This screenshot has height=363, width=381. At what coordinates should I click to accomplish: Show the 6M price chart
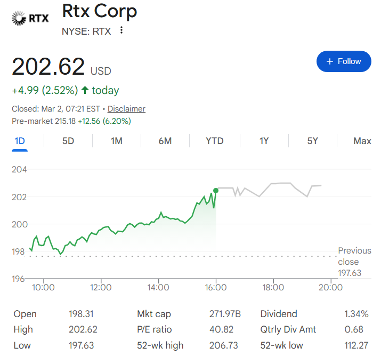pos(165,141)
